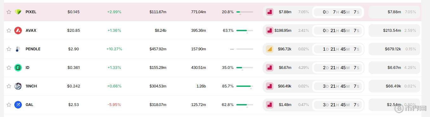Click the ID countdown timer 2D 21H
This screenshot has width=430, height=117.
pos(338,68)
